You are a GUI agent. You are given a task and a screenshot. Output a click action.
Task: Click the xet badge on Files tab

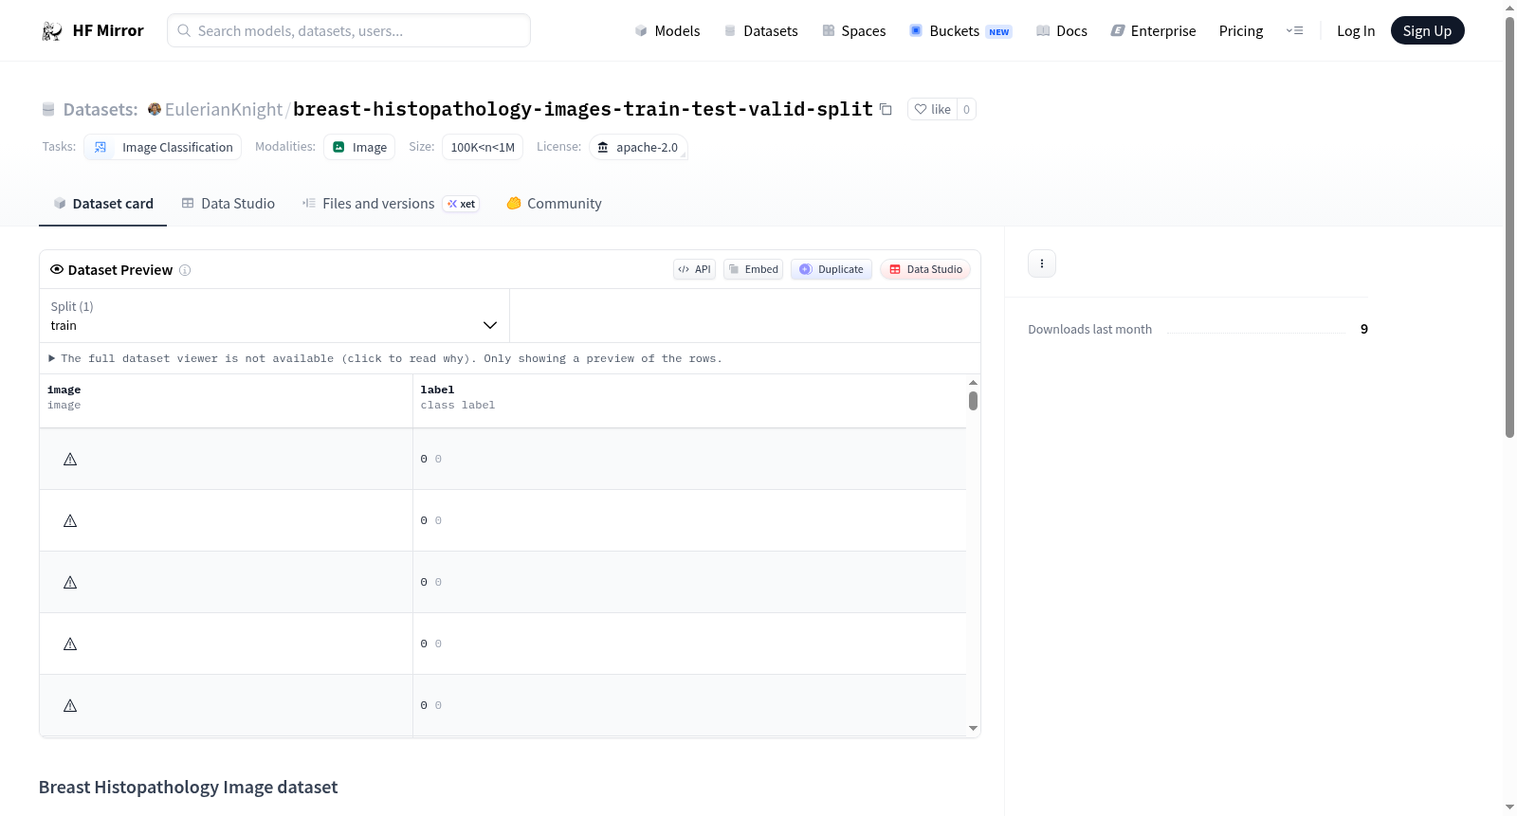point(462,204)
